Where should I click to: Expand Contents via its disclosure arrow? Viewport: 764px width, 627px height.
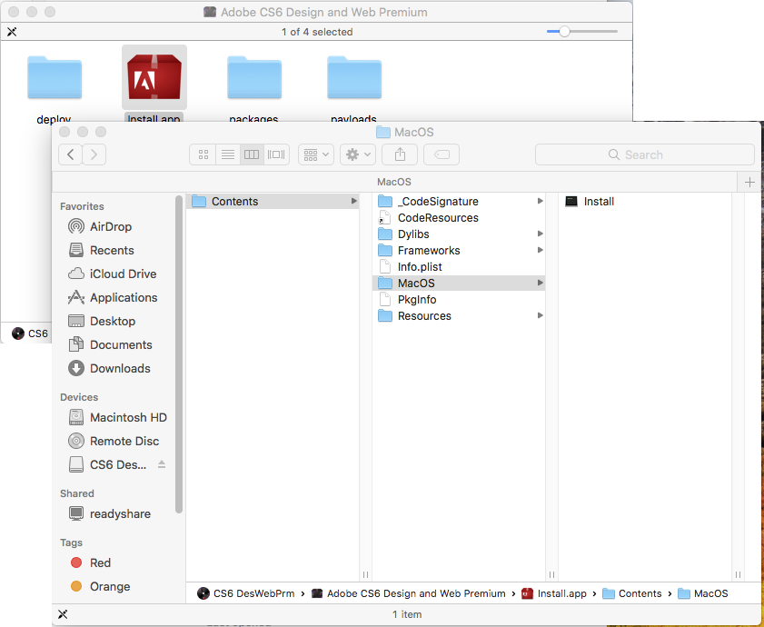pos(353,202)
